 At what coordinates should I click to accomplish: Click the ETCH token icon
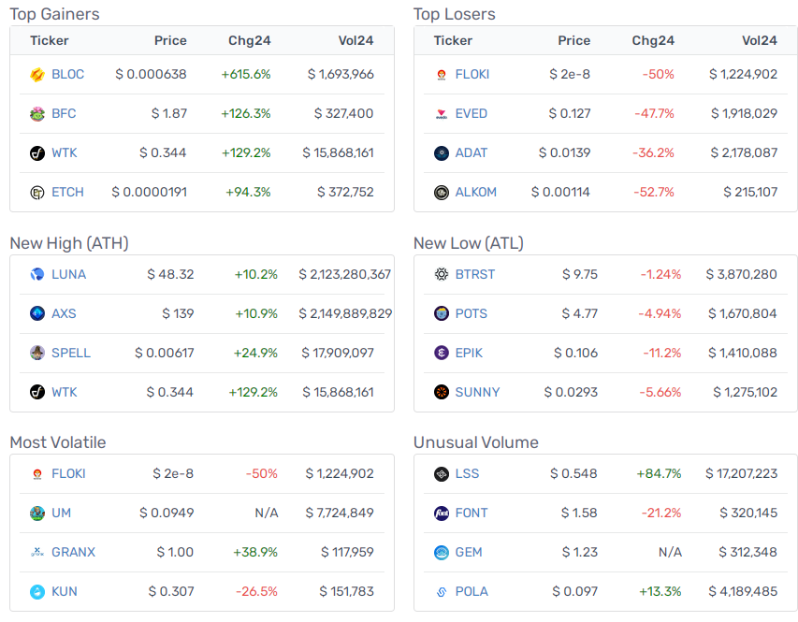37,193
